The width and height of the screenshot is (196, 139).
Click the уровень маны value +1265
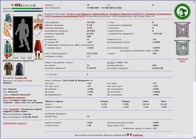pyautogui.click(x=90, y=48)
